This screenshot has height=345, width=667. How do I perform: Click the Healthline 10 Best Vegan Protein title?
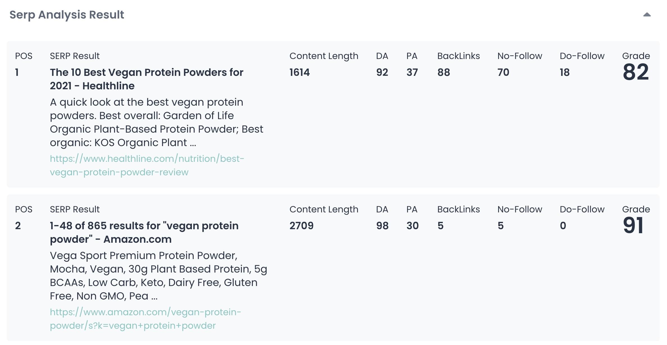146,79
